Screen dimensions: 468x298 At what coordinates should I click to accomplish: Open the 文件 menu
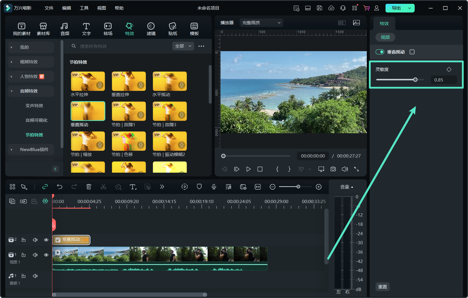(x=49, y=8)
